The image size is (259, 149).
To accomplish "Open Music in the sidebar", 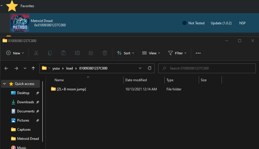I will coord(22,147).
